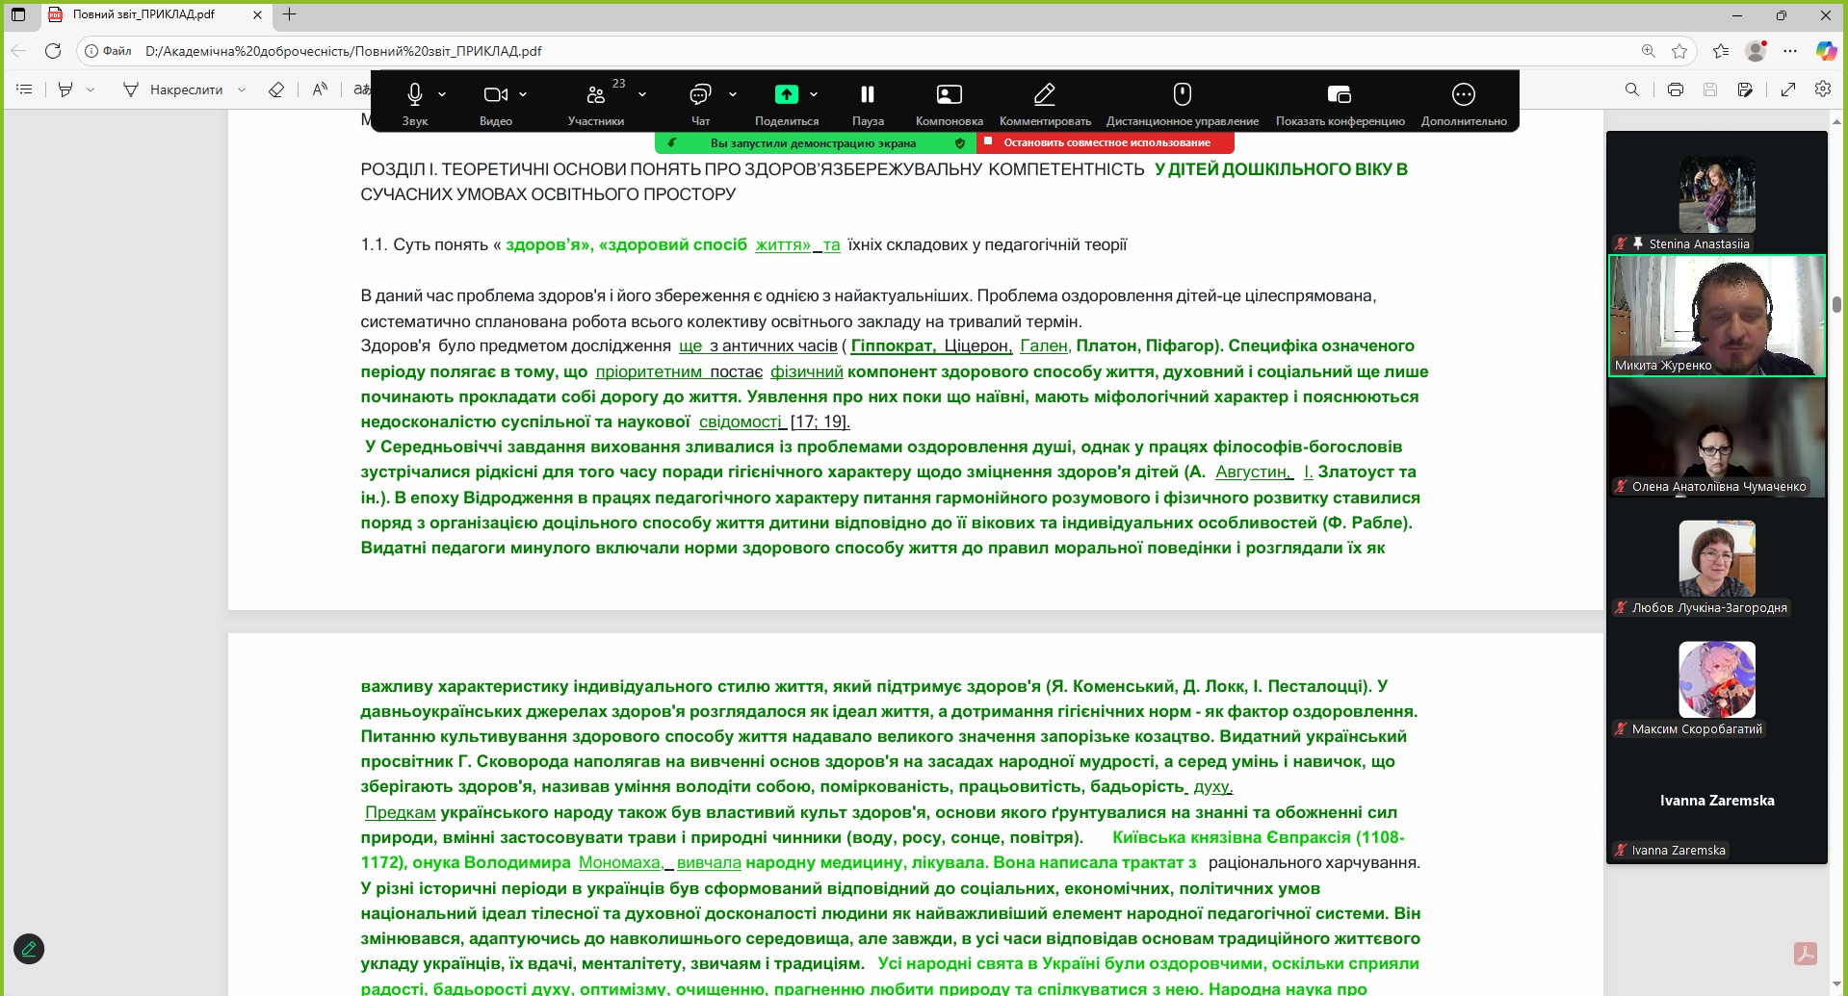This screenshot has width=1848, height=996.
Task: Click the Zoom microphone Звук icon
Action: [414, 94]
